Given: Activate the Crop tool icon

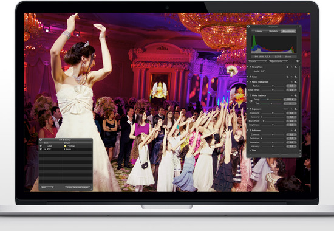Looking at the screenshot, I should pos(288,77).
